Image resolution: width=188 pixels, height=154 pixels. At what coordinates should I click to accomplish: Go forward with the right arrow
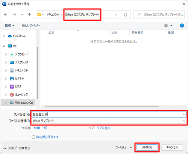14,15
